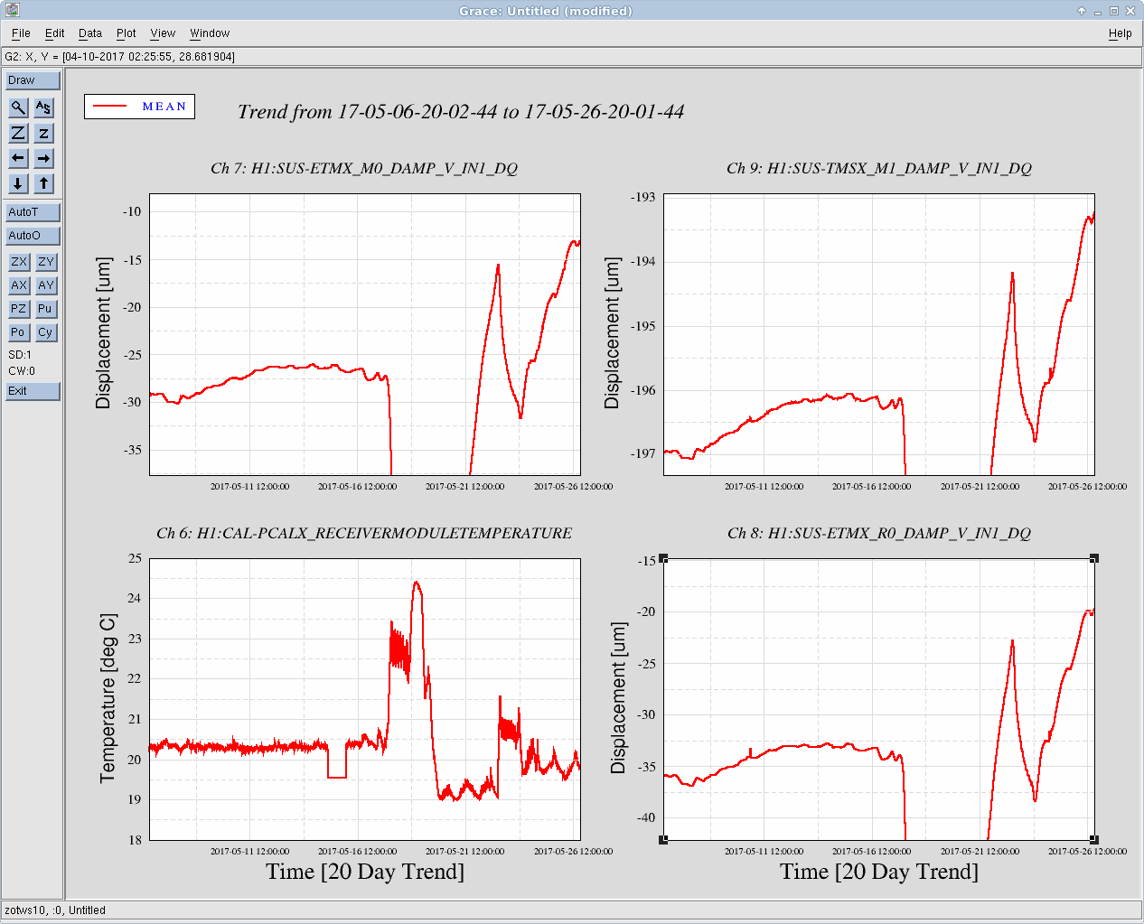
Task: Open the Window menu
Action: pyautogui.click(x=210, y=33)
